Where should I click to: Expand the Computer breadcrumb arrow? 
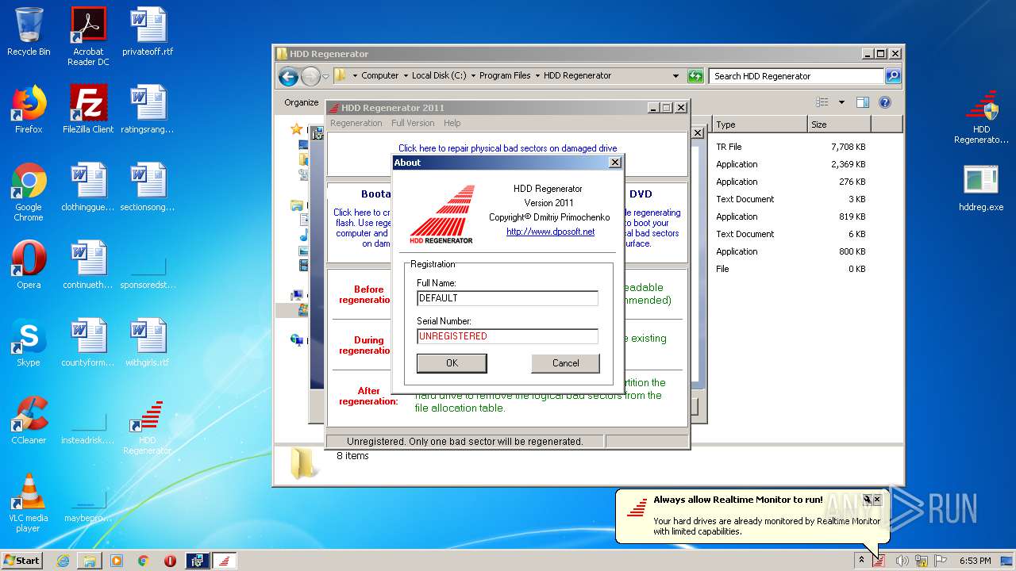(x=405, y=76)
